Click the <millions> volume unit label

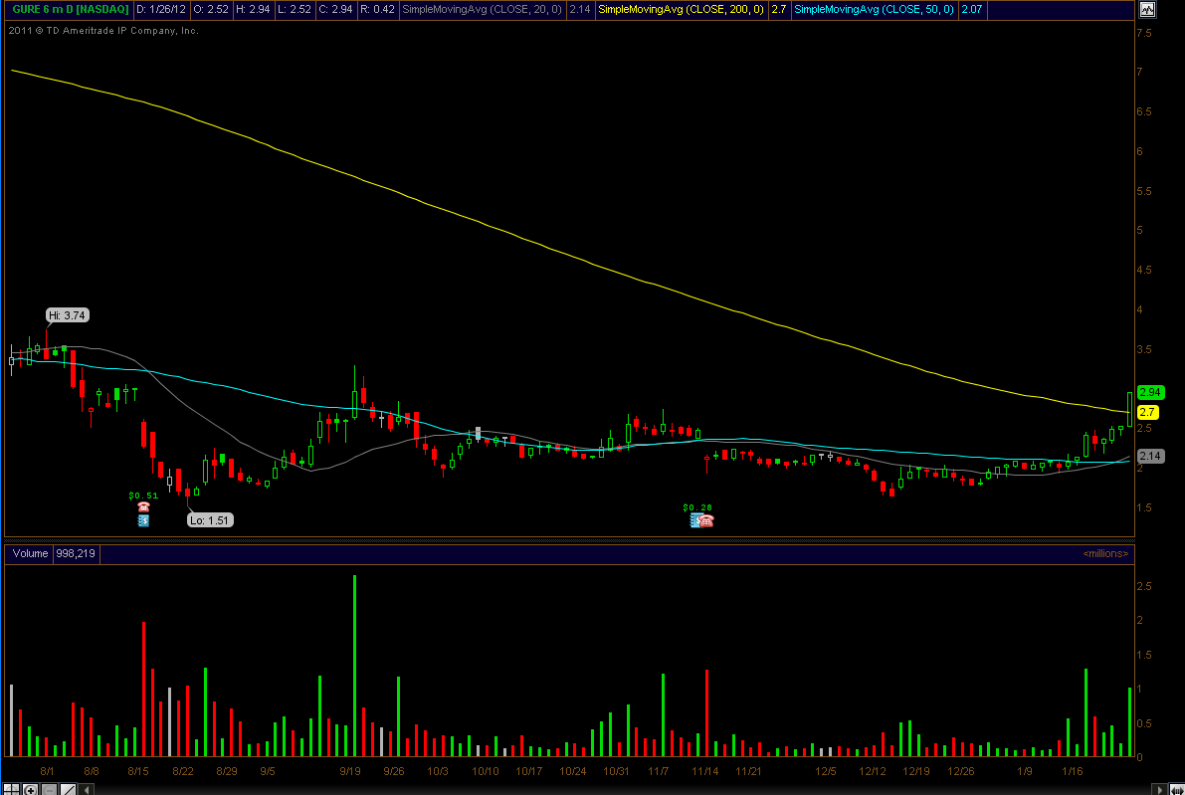click(x=1105, y=553)
